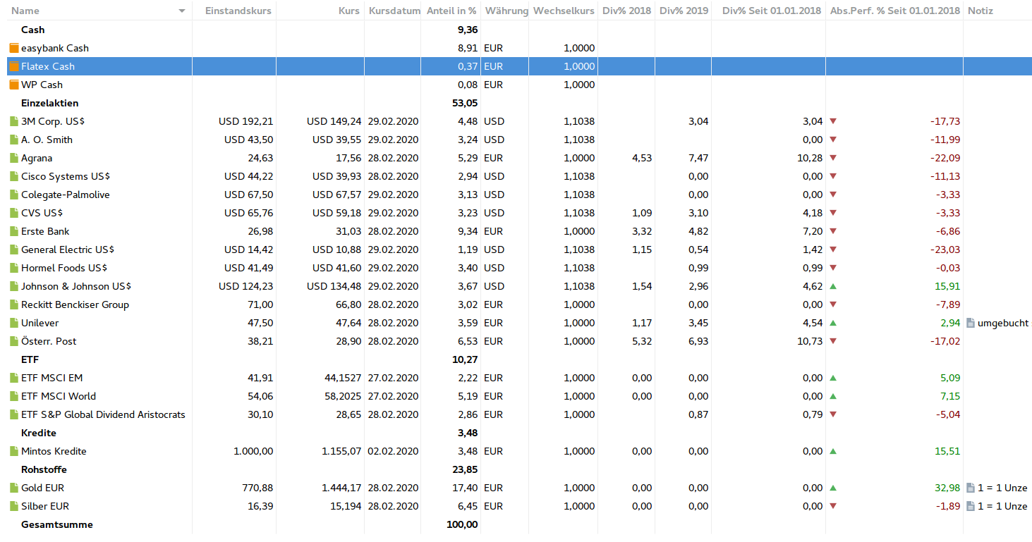Select the easybank Cash name
The image size is (1032, 542).
click(x=55, y=48)
